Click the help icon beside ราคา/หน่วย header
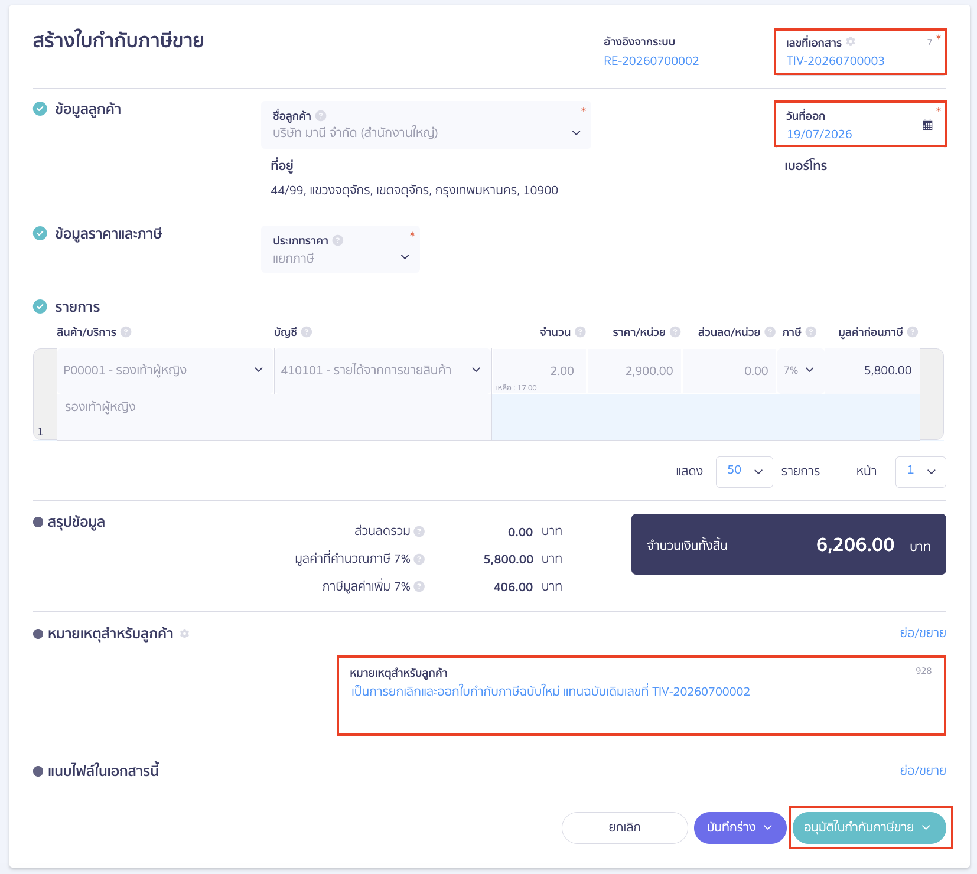Image resolution: width=977 pixels, height=874 pixels. tap(675, 332)
